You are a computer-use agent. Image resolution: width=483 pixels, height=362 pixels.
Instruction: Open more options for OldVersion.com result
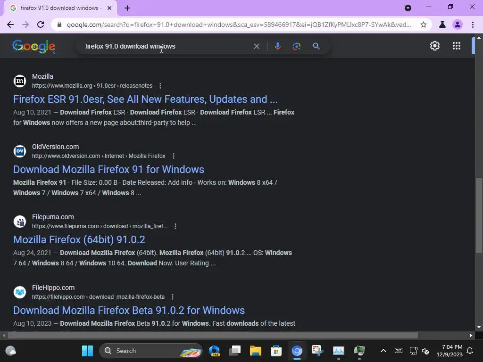coord(174,156)
